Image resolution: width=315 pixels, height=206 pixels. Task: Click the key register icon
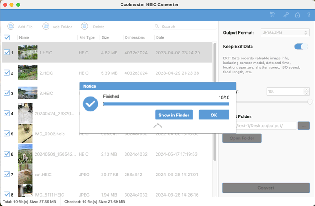pos(286,14)
